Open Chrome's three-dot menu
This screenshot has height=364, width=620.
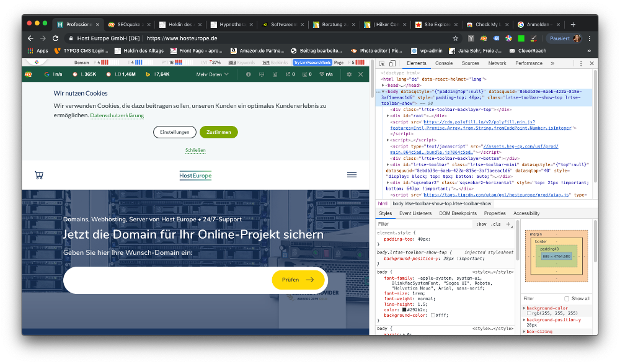click(x=590, y=38)
